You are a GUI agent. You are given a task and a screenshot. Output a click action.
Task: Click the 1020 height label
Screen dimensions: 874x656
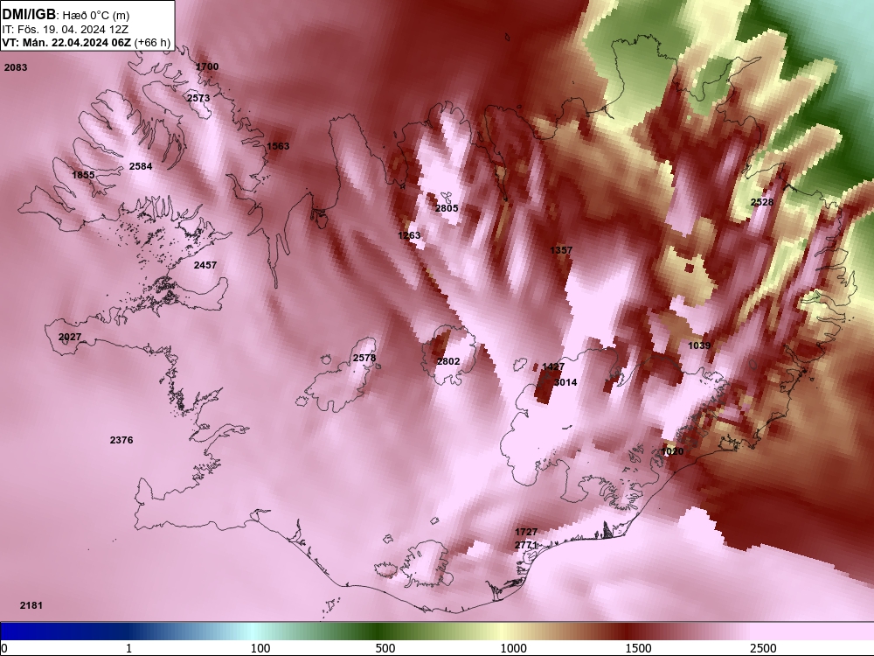(x=672, y=451)
